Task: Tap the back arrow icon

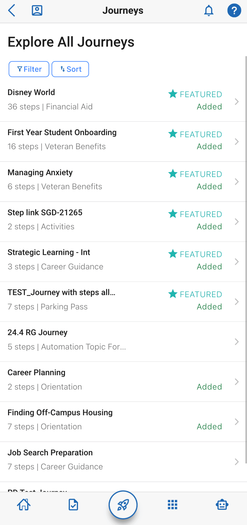Action: (12, 11)
